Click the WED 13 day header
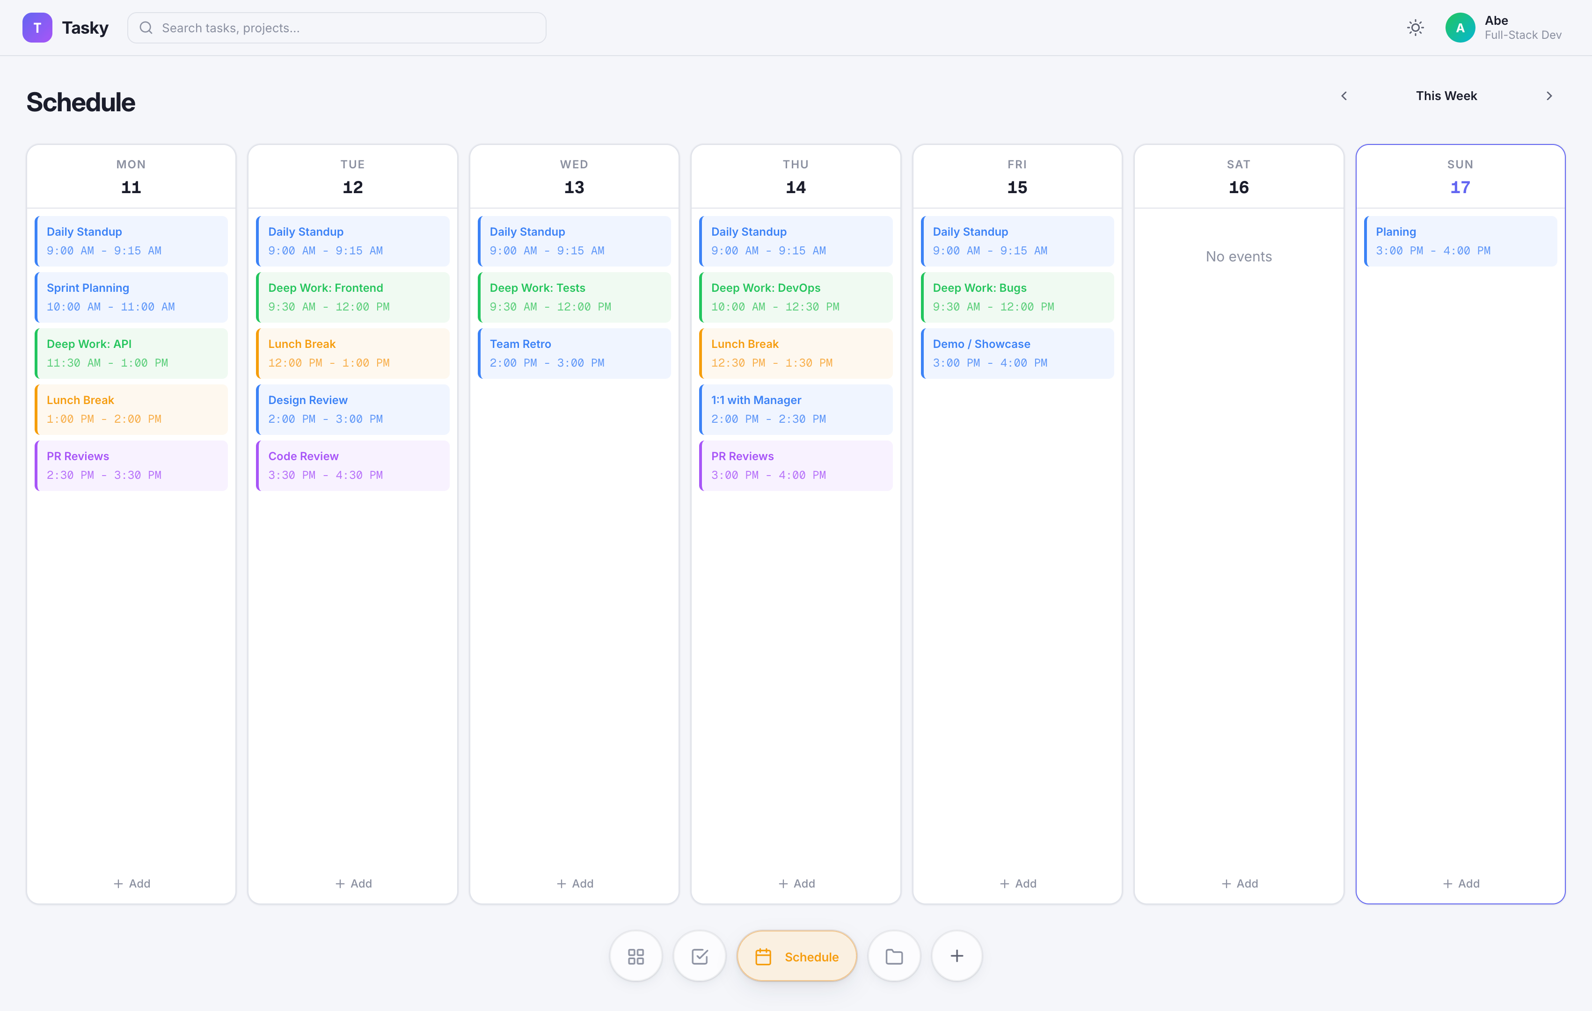1592x1011 pixels. click(575, 177)
